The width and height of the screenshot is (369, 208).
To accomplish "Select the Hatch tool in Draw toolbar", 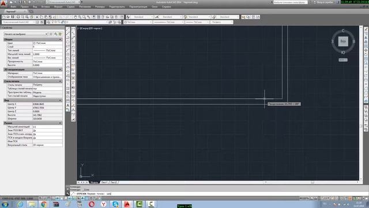I will coord(68,88).
